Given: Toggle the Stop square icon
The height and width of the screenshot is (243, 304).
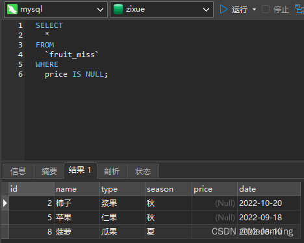Looking at the screenshot, I should pyautogui.click(x=266, y=9).
